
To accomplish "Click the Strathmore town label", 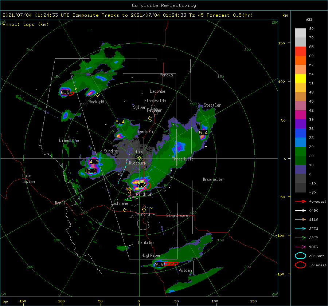I will (177, 215).
